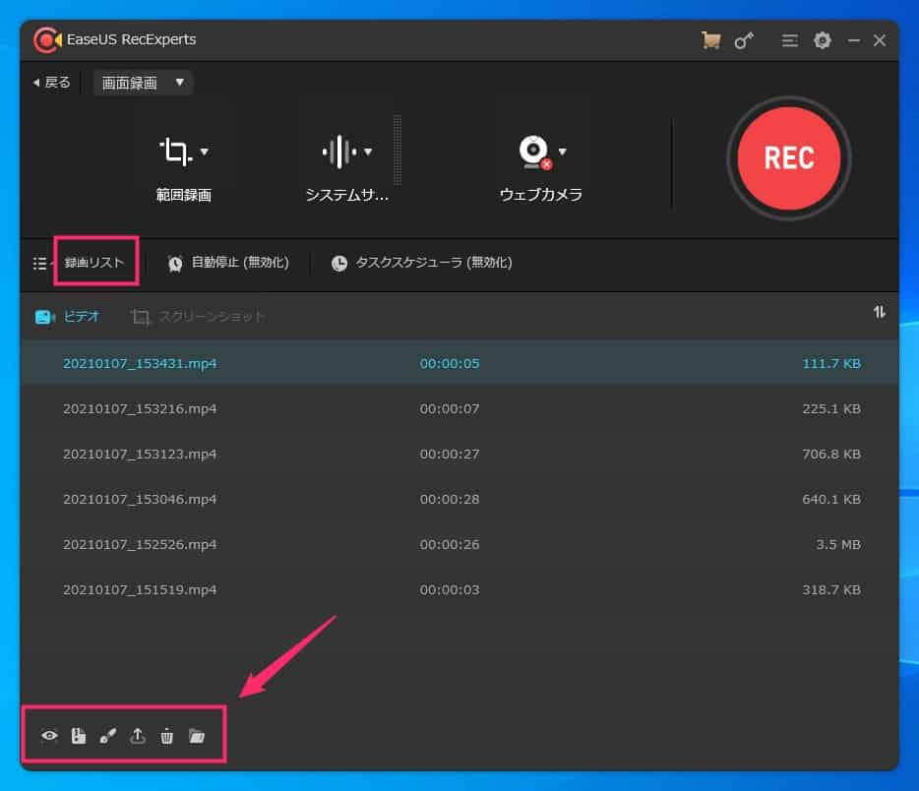Click the region recording crop icon
The image size is (919, 791).
(x=175, y=152)
